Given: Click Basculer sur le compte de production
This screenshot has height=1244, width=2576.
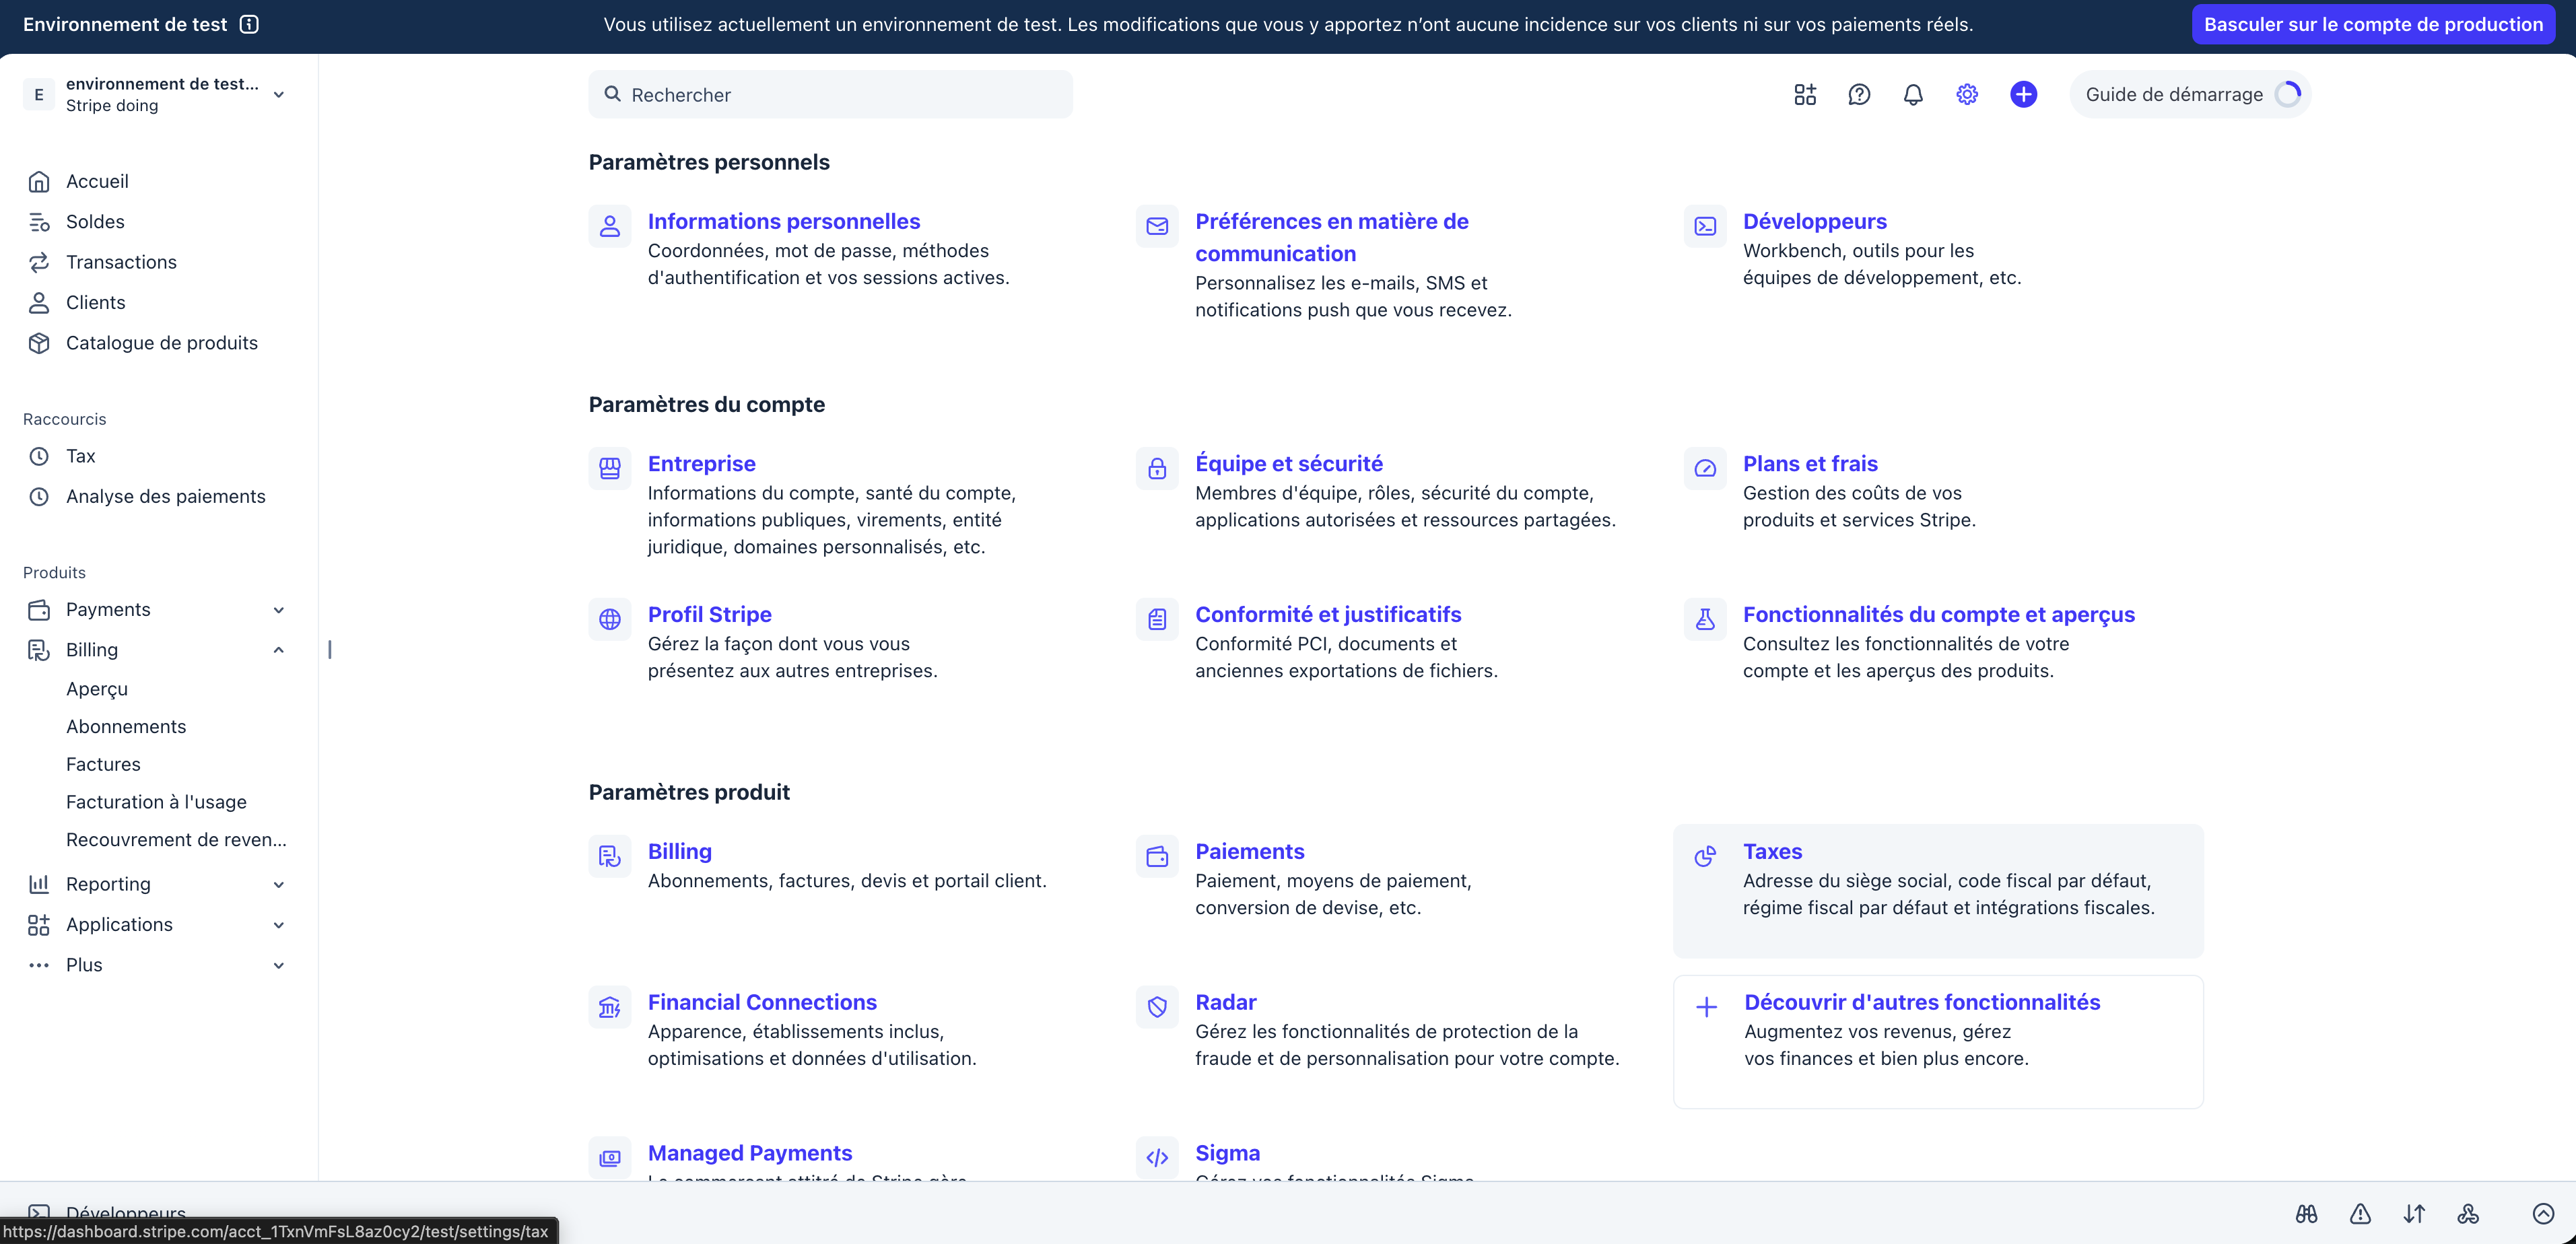Looking at the screenshot, I should point(2373,24).
